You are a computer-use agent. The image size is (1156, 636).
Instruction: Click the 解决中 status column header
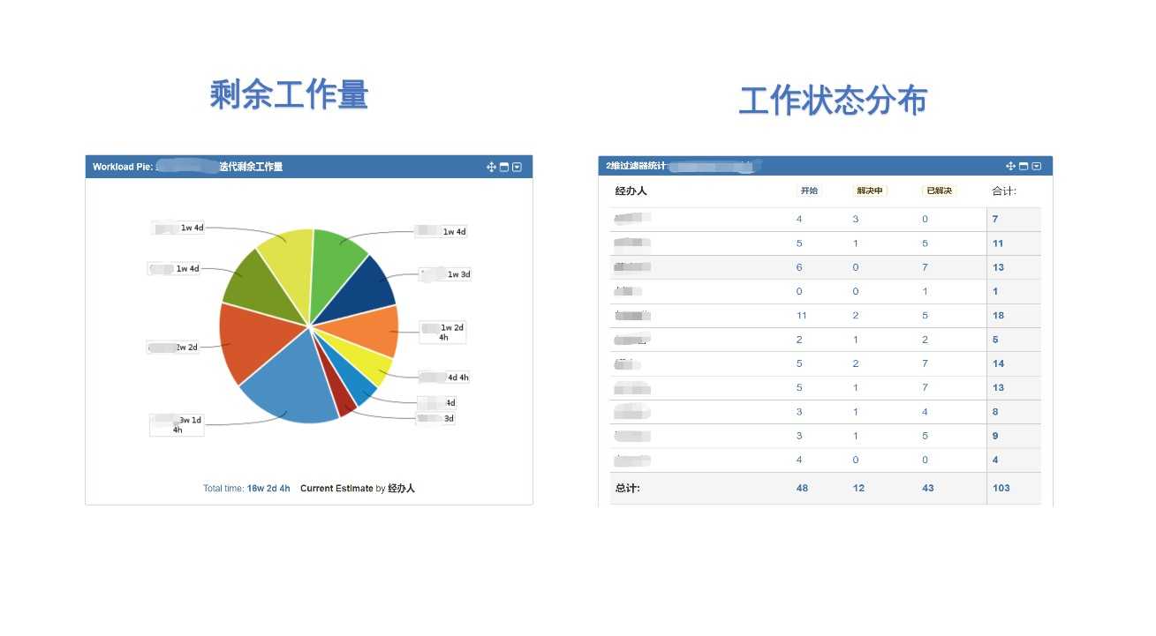(x=870, y=191)
